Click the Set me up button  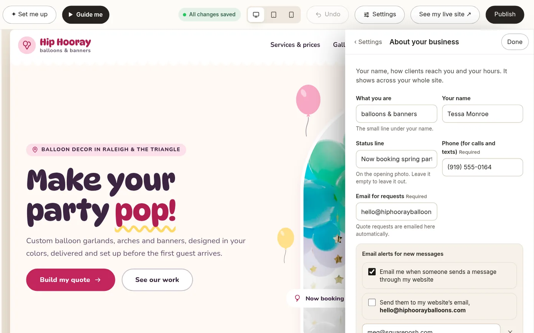click(30, 15)
